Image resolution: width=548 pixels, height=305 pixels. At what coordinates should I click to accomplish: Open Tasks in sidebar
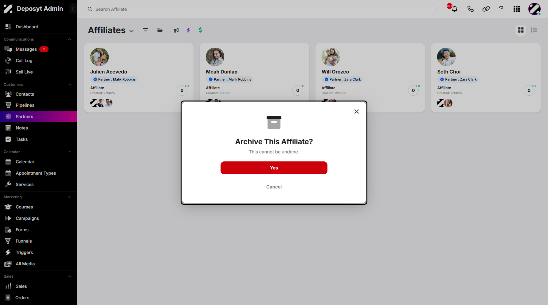pos(38,139)
